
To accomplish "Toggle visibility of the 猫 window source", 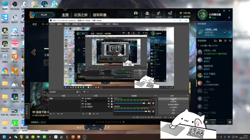I will tap(108, 101).
